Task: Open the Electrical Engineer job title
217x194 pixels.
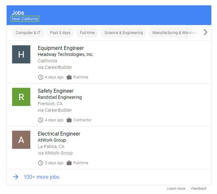Action: point(59,134)
